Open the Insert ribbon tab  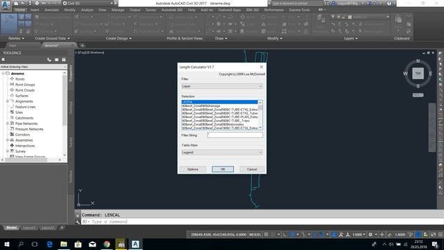[35, 10]
